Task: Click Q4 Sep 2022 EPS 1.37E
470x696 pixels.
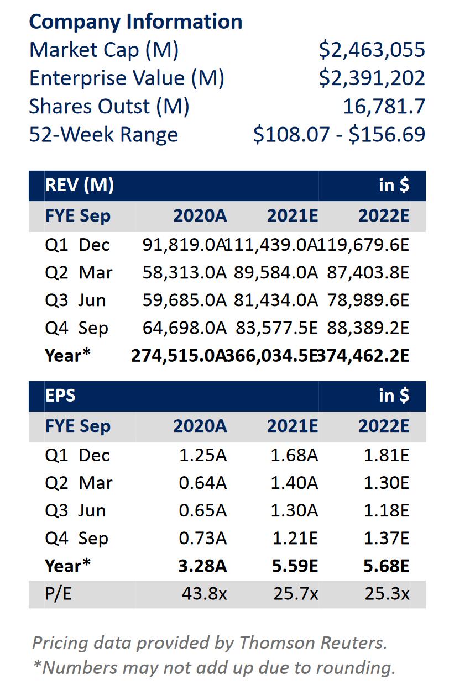Action: click(x=385, y=539)
